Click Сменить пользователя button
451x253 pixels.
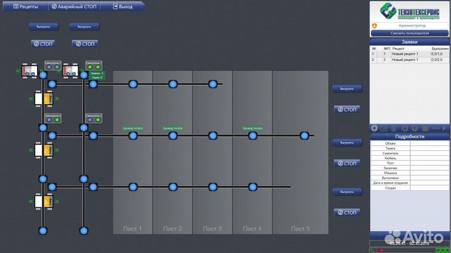pos(409,33)
